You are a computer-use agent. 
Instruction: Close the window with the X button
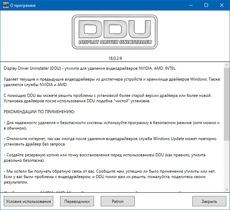pyautogui.click(x=222, y=5)
